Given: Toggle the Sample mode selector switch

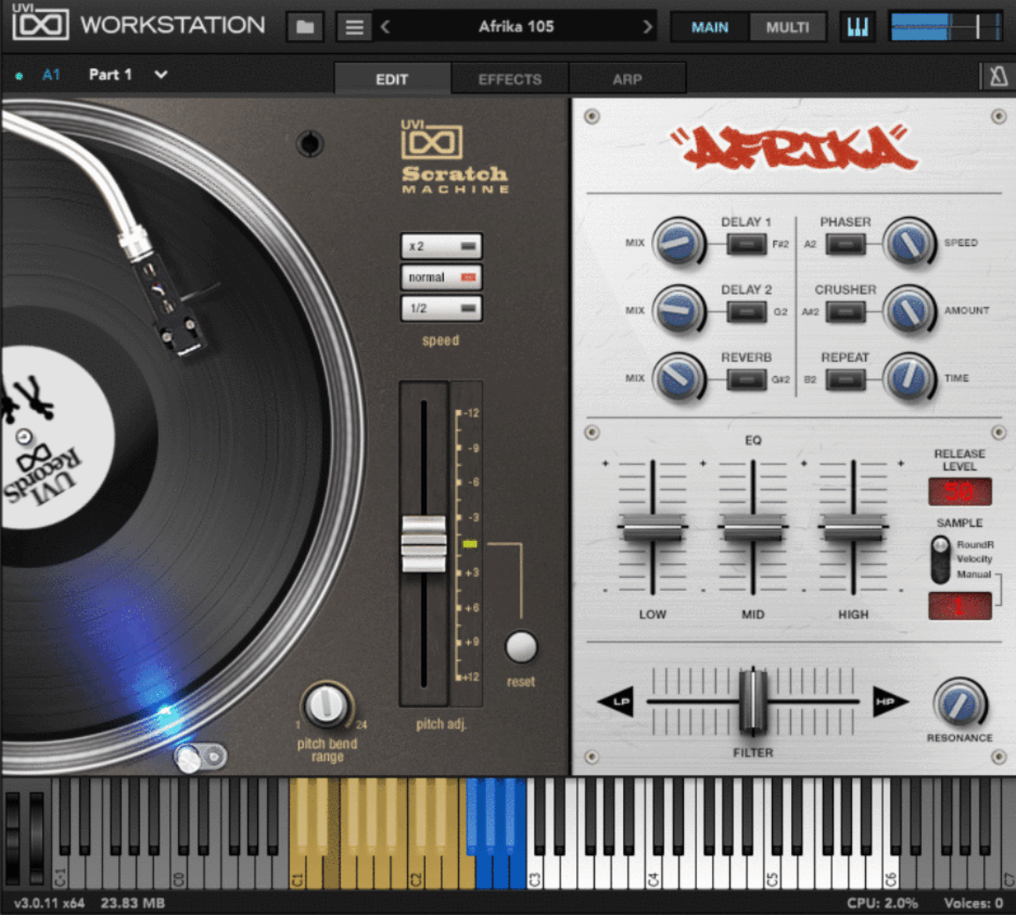Looking at the screenshot, I should click(x=941, y=560).
